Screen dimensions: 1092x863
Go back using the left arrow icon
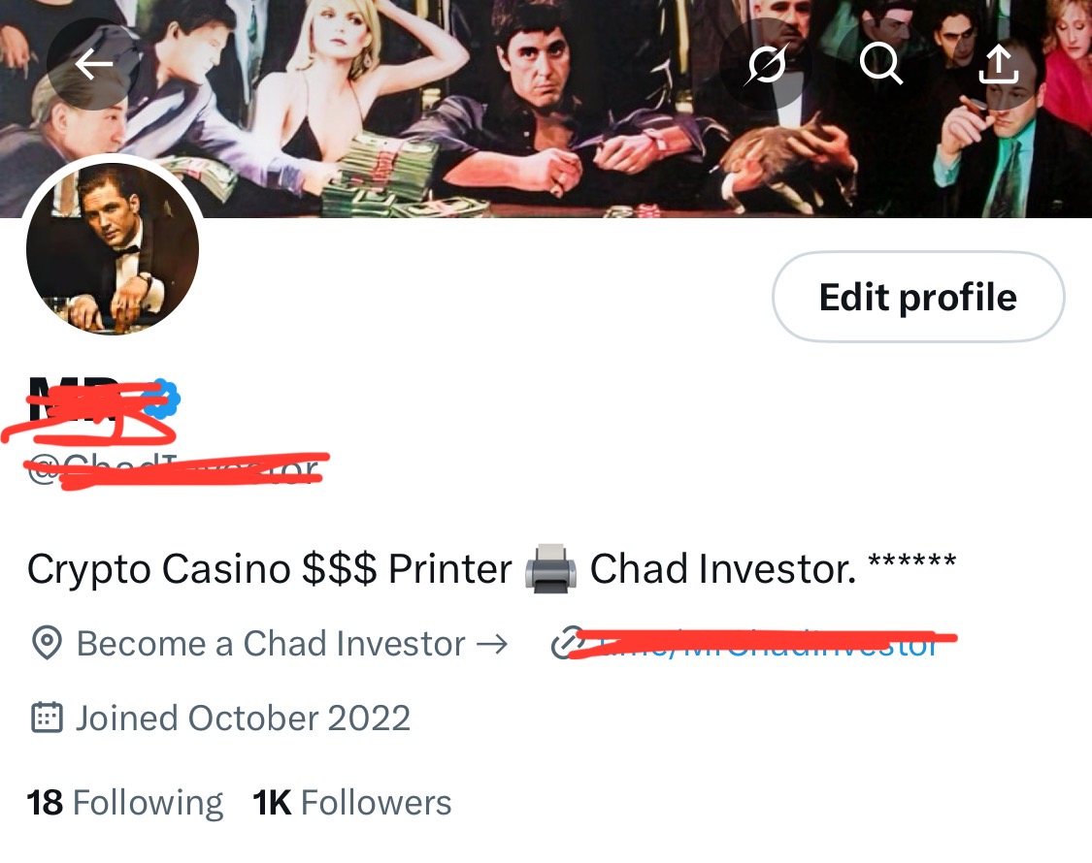click(x=93, y=65)
